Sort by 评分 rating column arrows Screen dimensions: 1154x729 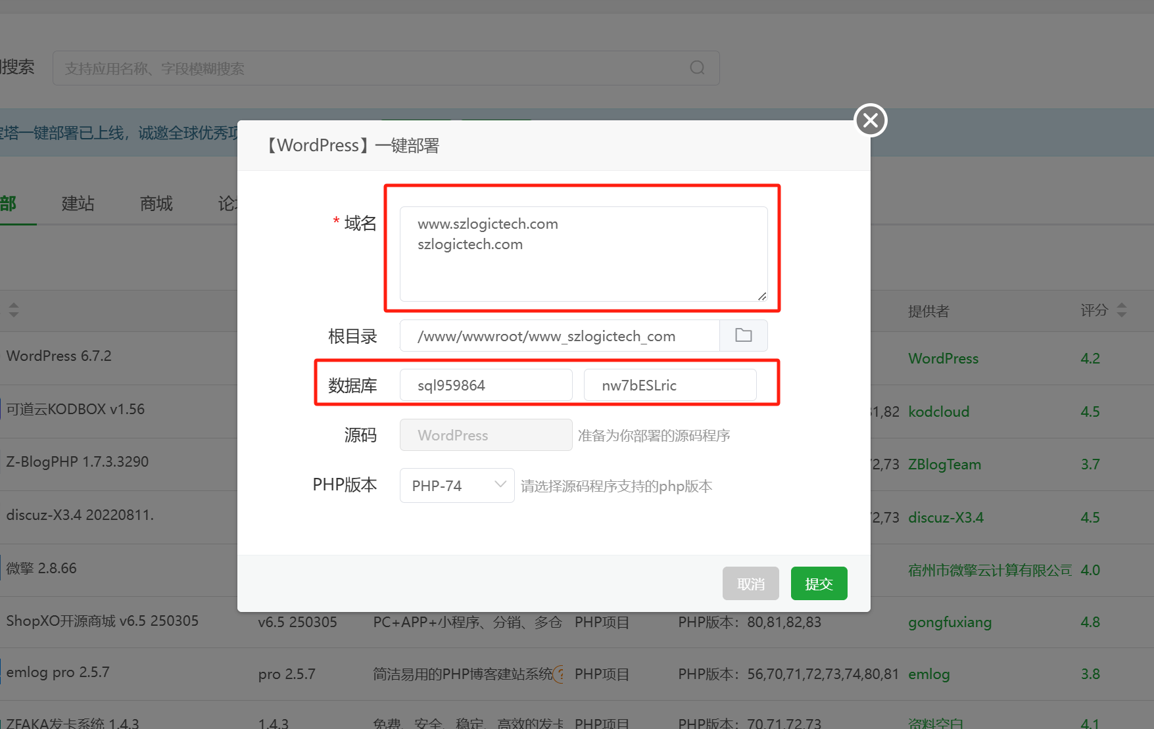(x=1122, y=310)
